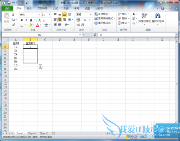180x141 pixels.
Task: Apply the yellow fill color bucket
Action: [31, 25]
